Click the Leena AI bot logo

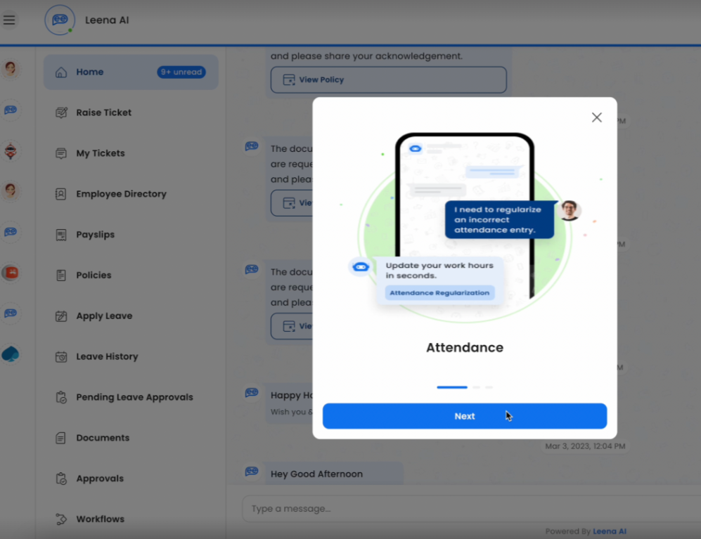pyautogui.click(x=60, y=20)
